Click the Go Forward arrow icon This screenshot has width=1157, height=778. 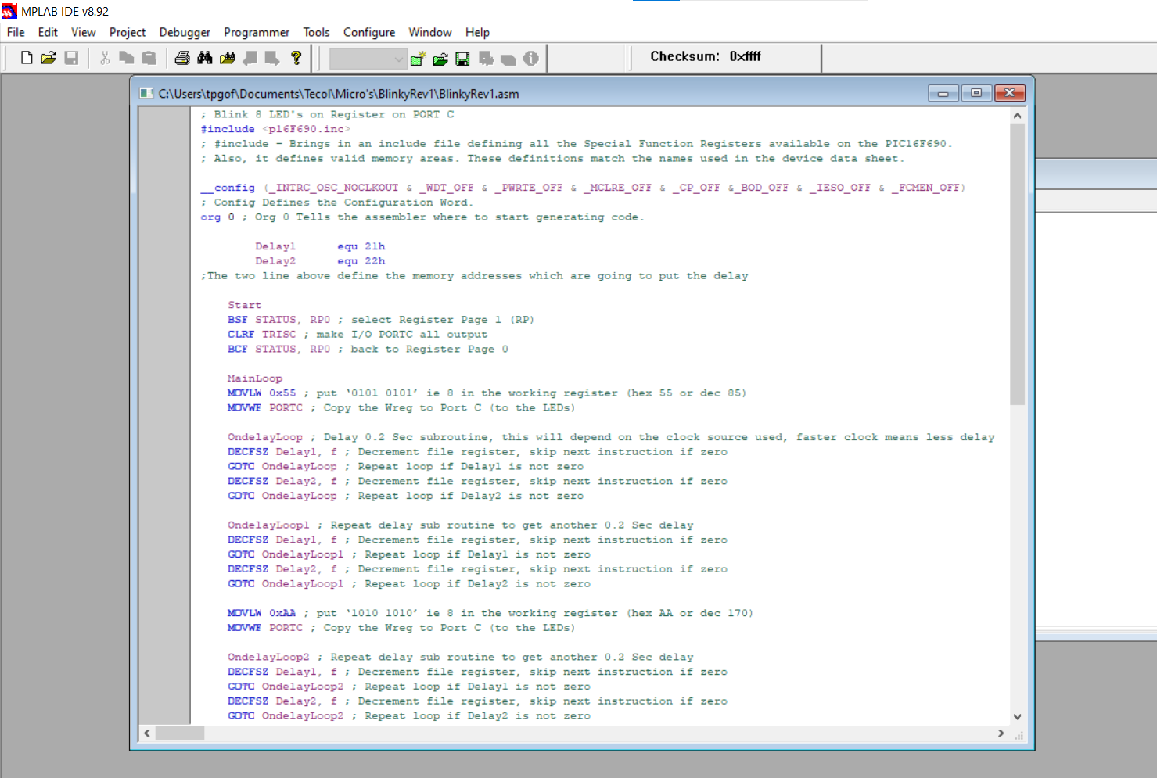point(272,58)
